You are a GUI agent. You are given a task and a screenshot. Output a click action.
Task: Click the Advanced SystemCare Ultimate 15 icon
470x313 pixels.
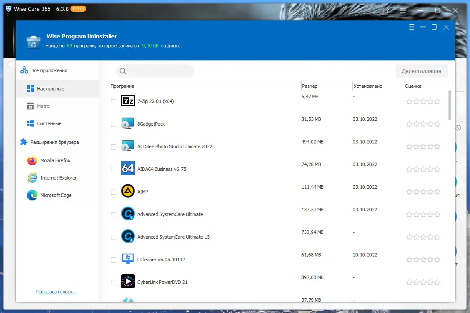(x=128, y=236)
